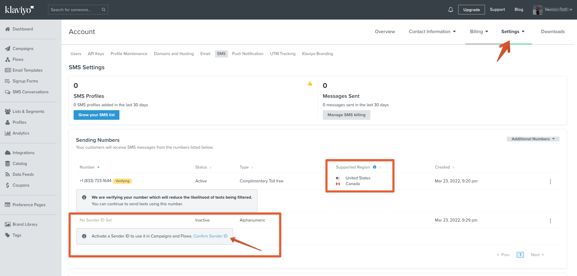Switch to the Klaviyo Branding tab

click(317, 54)
